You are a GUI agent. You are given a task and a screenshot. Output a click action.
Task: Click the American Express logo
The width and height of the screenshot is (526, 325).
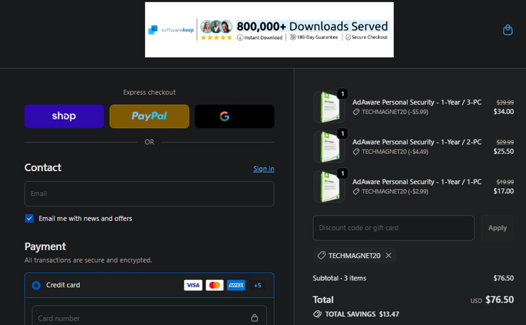(236, 285)
